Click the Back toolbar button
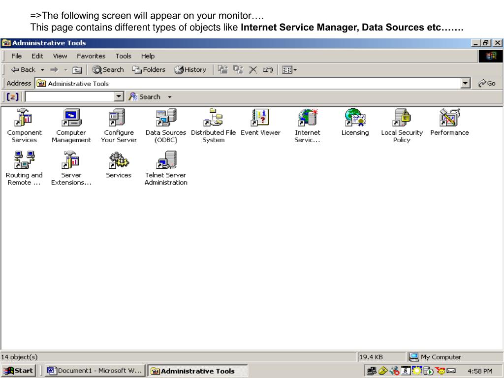 tap(23, 70)
